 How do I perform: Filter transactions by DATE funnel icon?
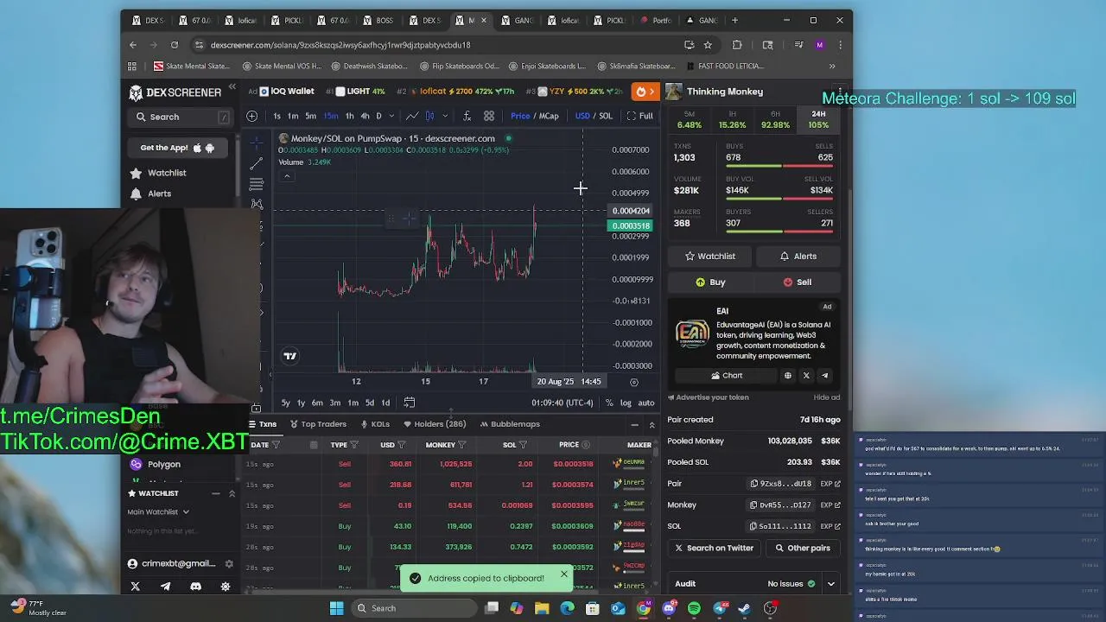[276, 445]
